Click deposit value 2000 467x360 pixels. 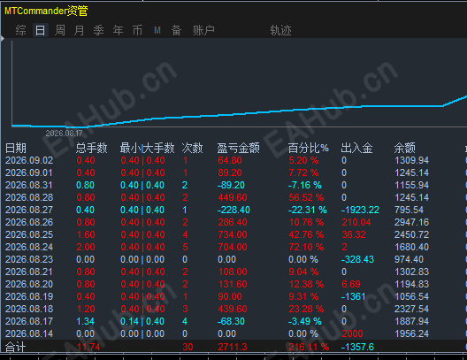352,333
